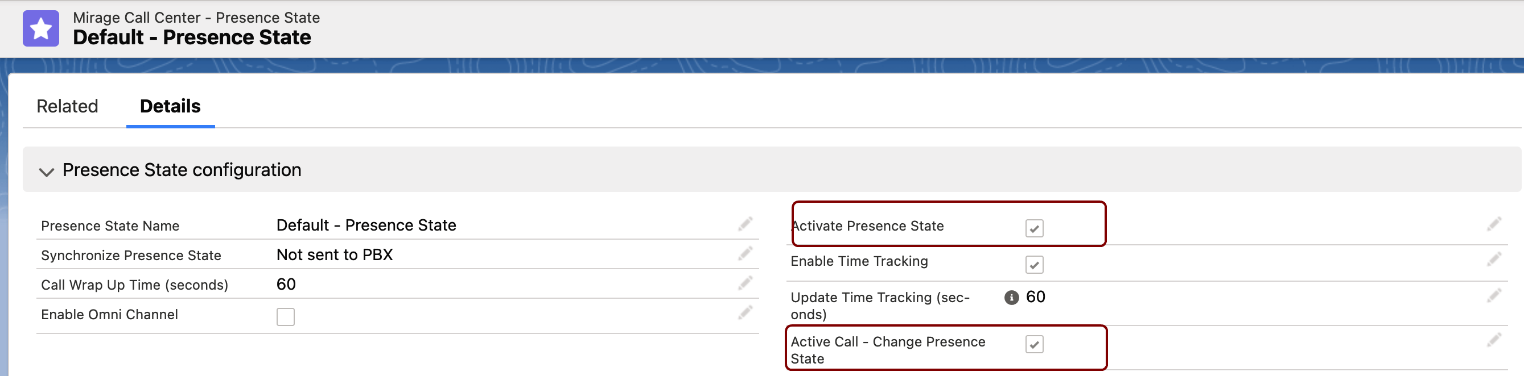Show Update Time Tracking info tooltip icon
Screen dimensions: 1524x376
pos(1011,298)
